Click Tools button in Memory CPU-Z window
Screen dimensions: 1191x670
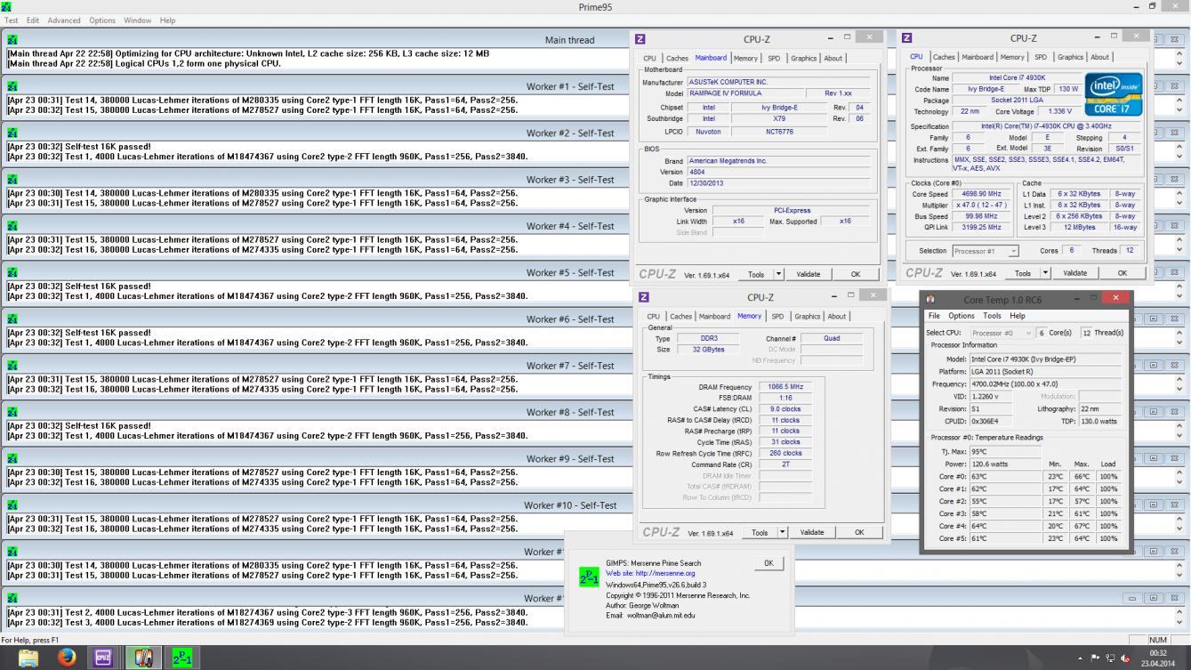coord(760,532)
